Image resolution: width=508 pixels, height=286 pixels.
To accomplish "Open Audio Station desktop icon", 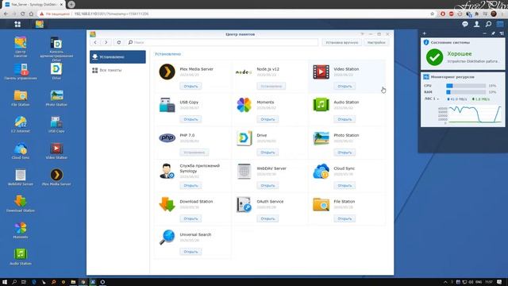I will tap(21, 257).
